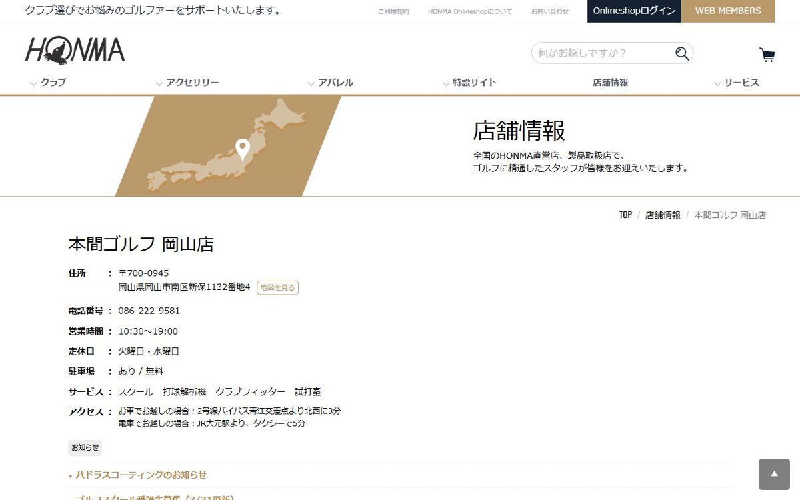Expand the ゴルフスクール受講生募集 notice
Image resolution: width=800 pixels, height=500 pixels.
pyautogui.click(x=153, y=497)
